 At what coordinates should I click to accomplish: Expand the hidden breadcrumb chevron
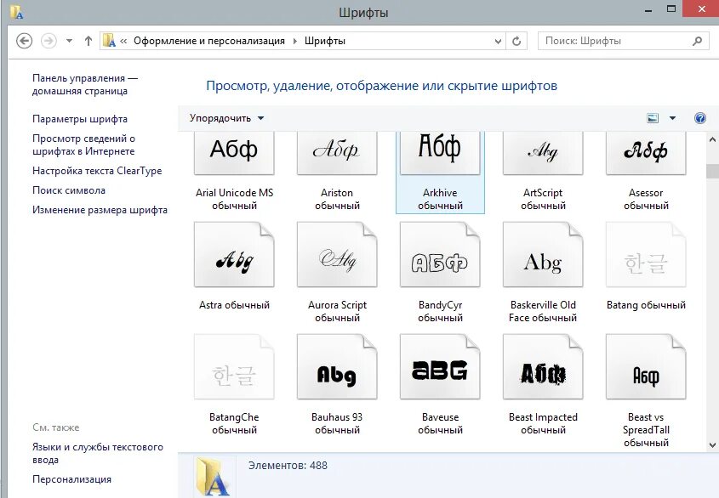point(123,42)
